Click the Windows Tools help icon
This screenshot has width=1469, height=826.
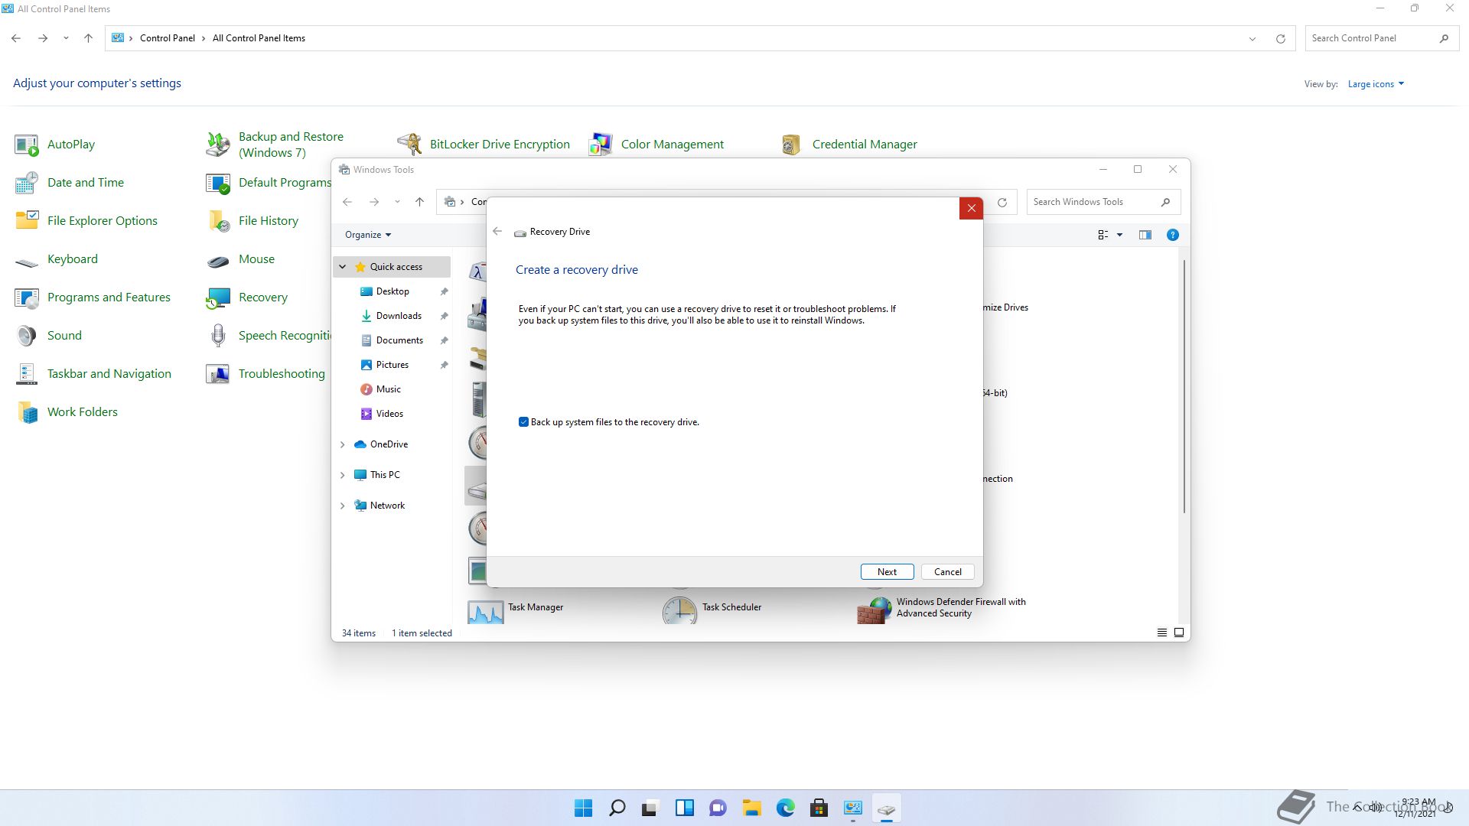click(1172, 235)
